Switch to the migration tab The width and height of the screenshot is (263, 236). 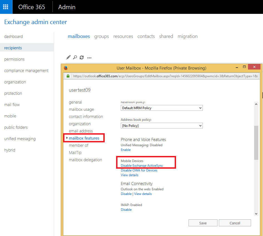[187, 37]
